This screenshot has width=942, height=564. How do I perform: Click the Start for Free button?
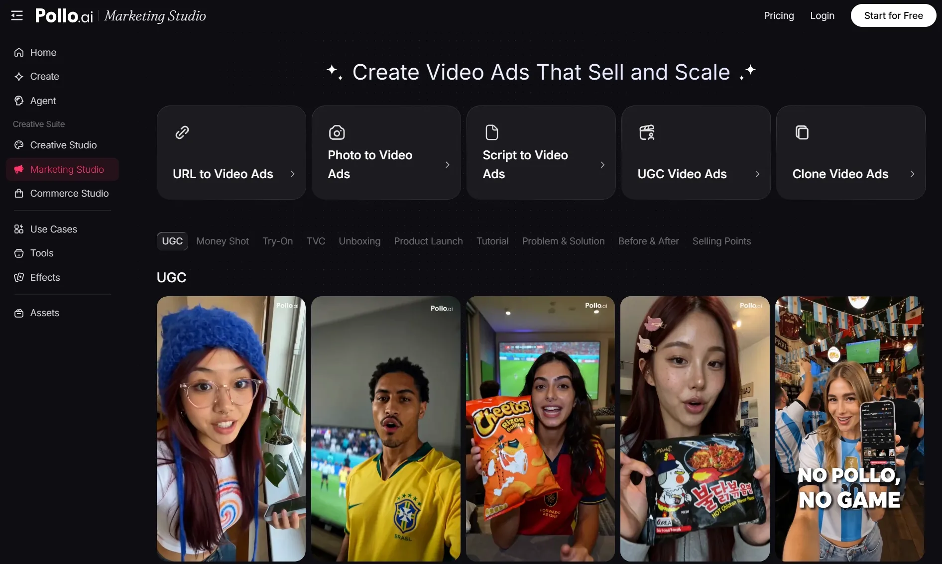[x=893, y=15]
